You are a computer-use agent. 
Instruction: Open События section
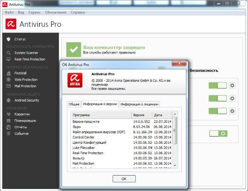tap(22, 134)
